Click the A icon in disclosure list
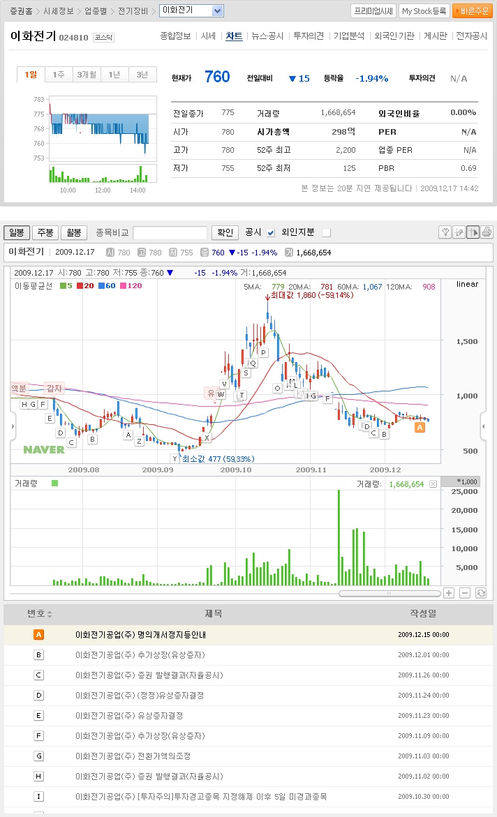 (x=38, y=635)
